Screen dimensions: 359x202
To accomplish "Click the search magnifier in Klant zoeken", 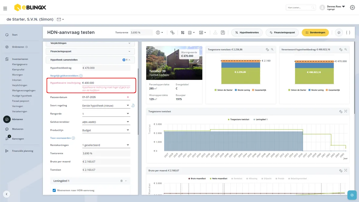I will click(x=313, y=7).
